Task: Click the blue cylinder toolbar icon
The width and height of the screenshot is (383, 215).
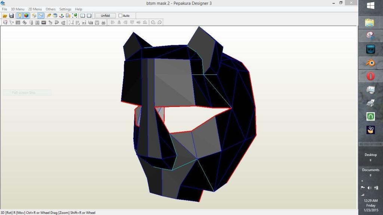Action: (55, 16)
